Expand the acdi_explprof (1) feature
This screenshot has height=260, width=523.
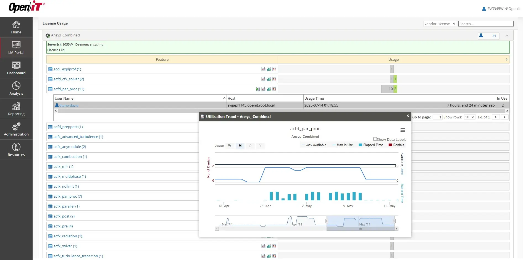pyautogui.click(x=67, y=69)
